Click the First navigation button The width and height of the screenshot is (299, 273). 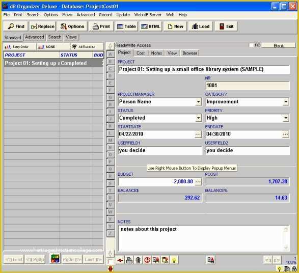(14, 259)
